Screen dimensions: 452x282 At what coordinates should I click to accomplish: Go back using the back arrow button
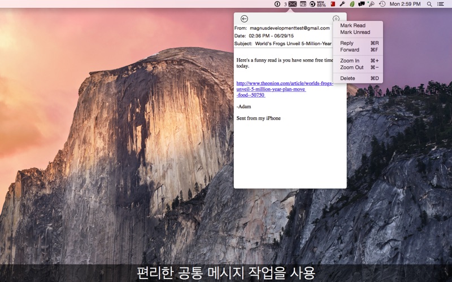point(244,19)
